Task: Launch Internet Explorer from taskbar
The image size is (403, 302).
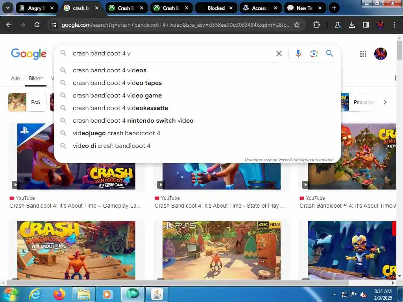Action: click(35, 294)
